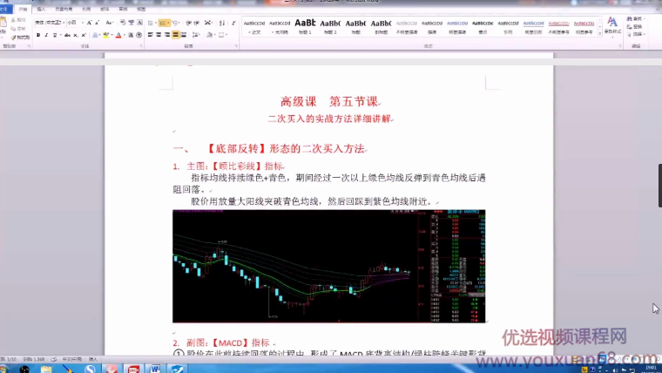Apply yellow text highlight color

tap(105, 35)
